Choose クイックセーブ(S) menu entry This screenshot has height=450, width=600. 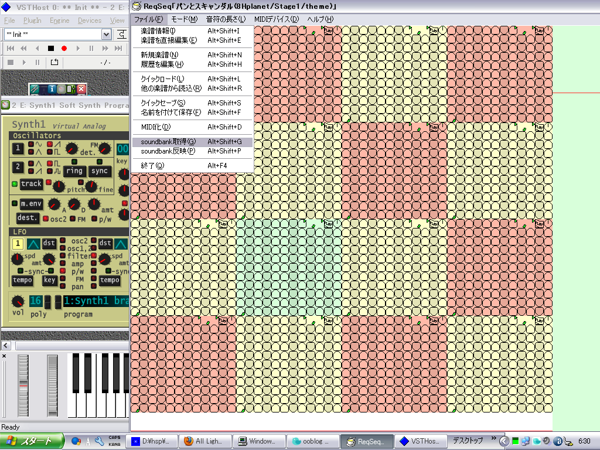tap(192, 103)
